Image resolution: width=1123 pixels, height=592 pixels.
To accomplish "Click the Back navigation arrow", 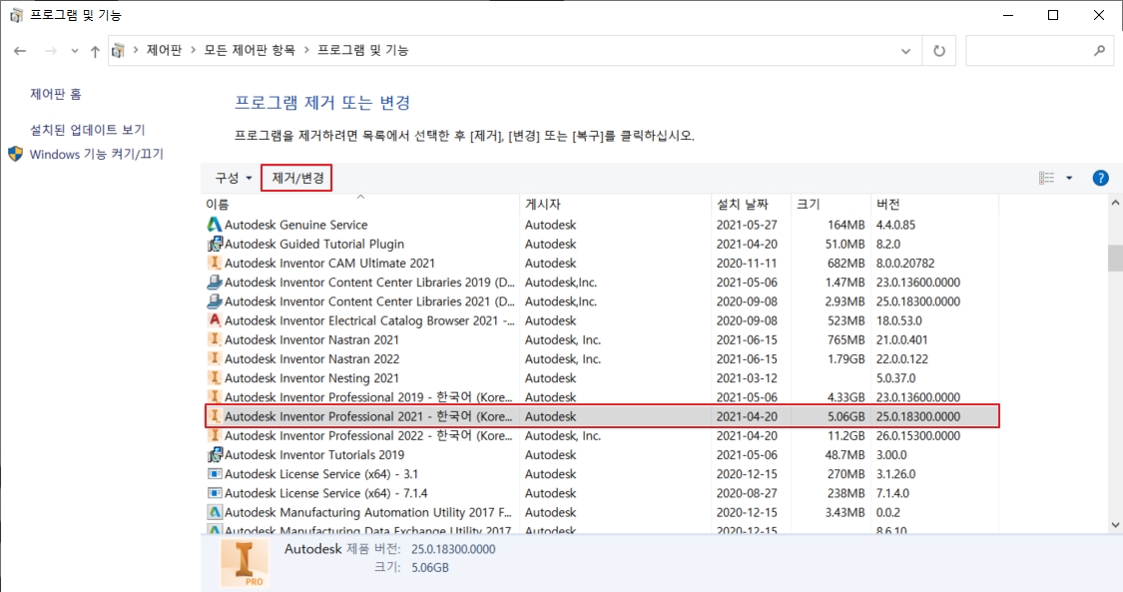I will pyautogui.click(x=19, y=51).
